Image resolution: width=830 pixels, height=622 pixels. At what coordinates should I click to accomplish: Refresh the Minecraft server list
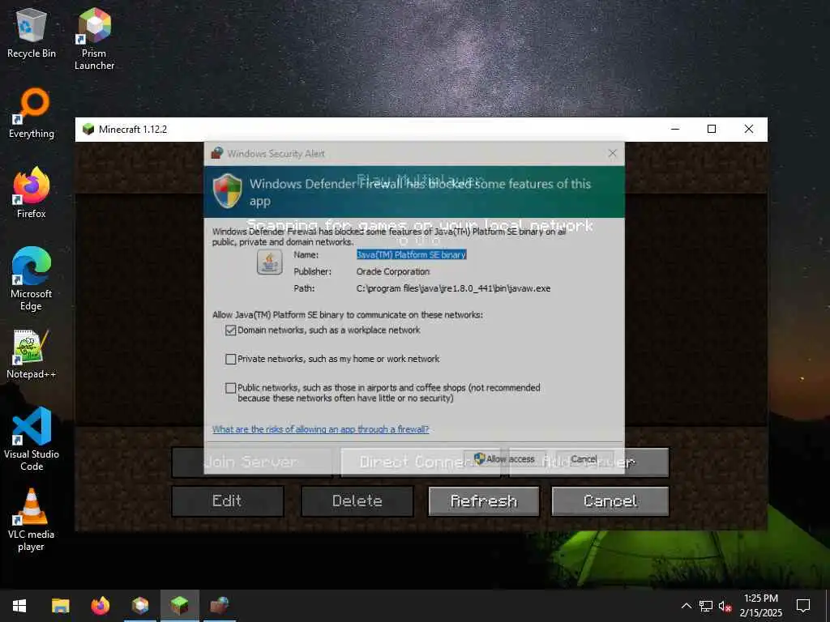click(x=484, y=501)
